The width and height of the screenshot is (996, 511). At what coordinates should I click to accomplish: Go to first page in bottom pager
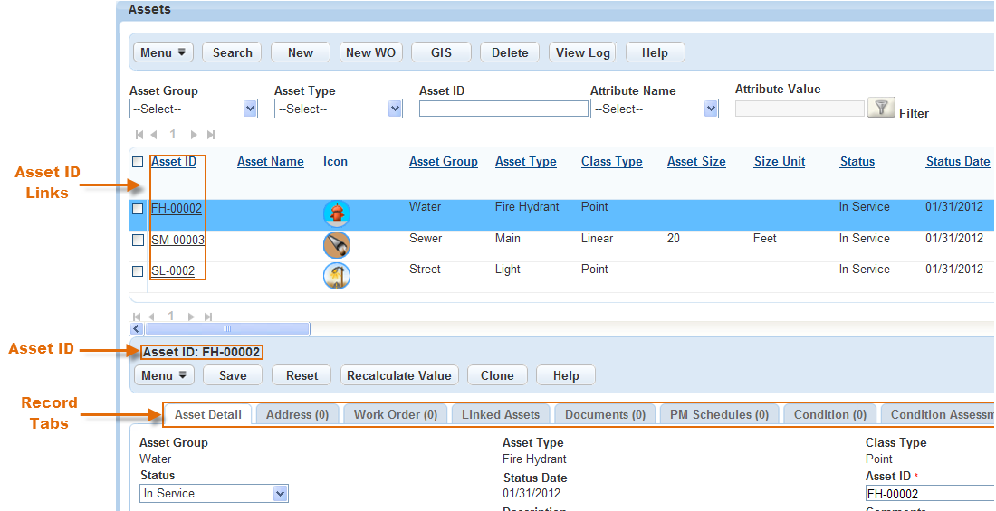click(139, 317)
